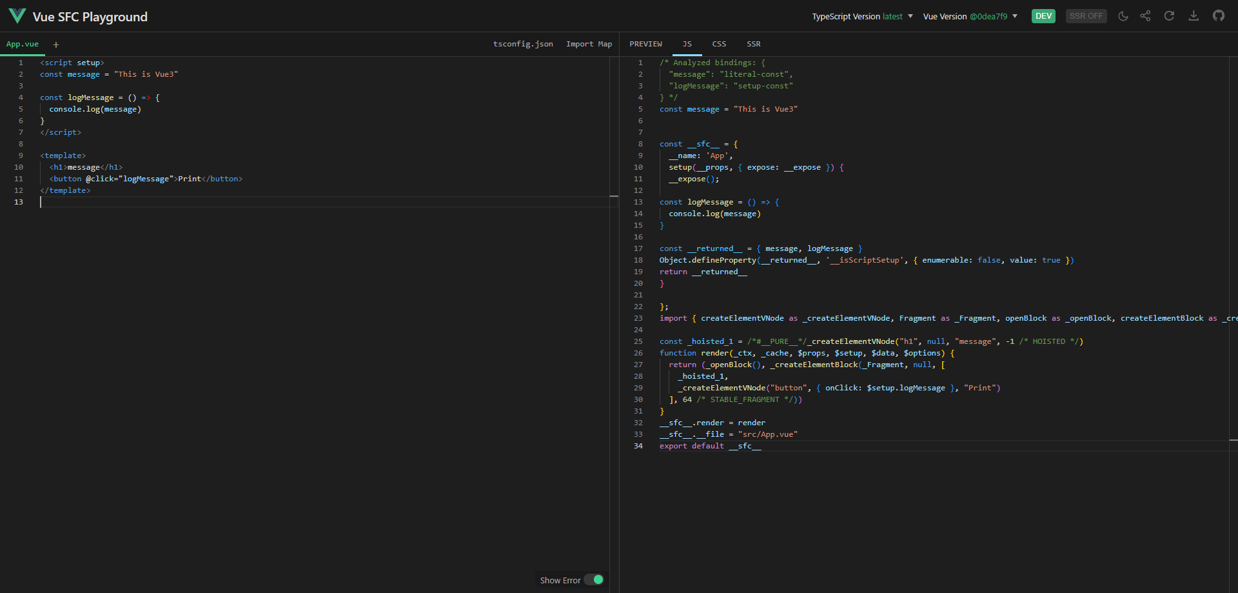Click the </template> closing tag
1238x593 pixels.
[65, 190]
